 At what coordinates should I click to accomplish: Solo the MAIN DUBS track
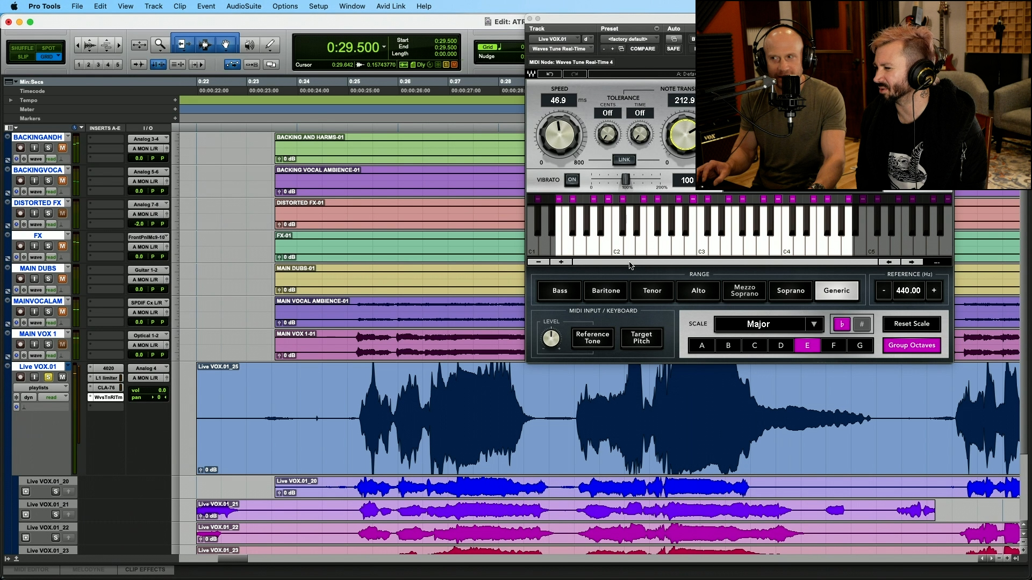click(x=48, y=279)
